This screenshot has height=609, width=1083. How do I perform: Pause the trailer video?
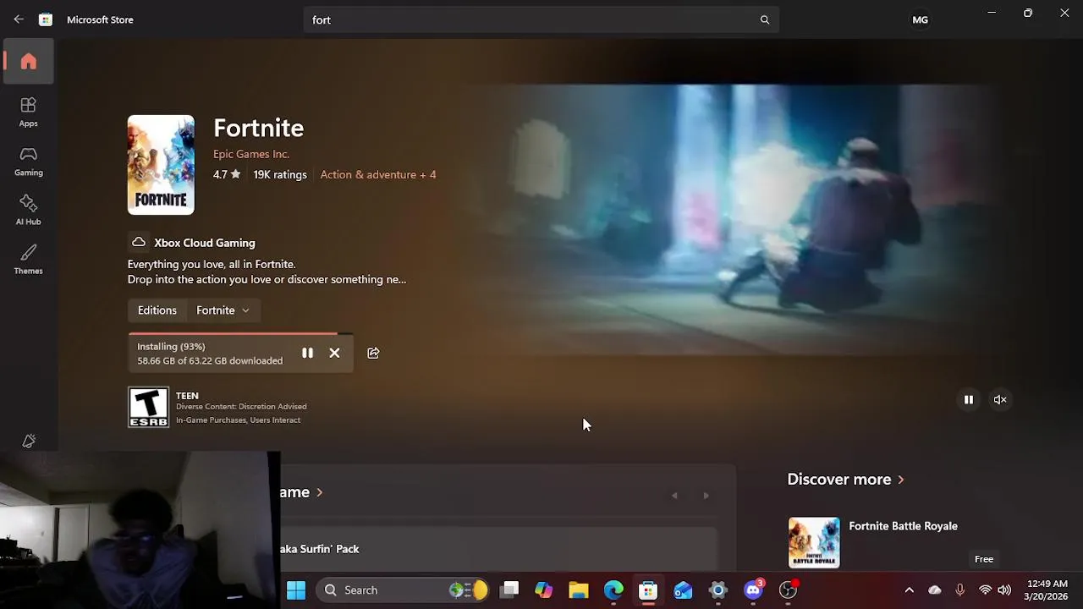[969, 399]
